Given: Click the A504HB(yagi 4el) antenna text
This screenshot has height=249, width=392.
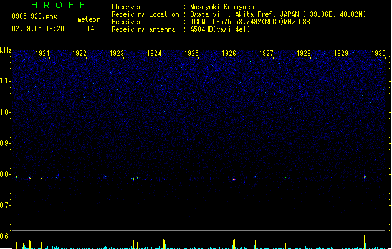Looking at the screenshot, I should pos(220,29).
